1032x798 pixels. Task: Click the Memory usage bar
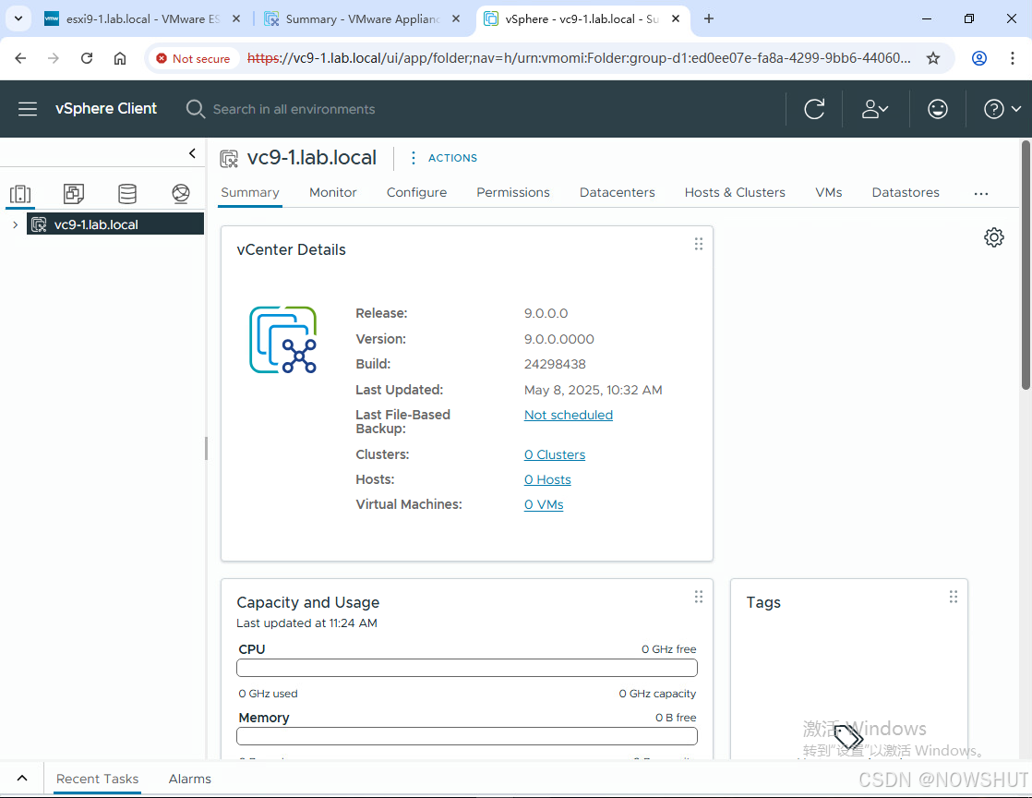pyautogui.click(x=467, y=736)
